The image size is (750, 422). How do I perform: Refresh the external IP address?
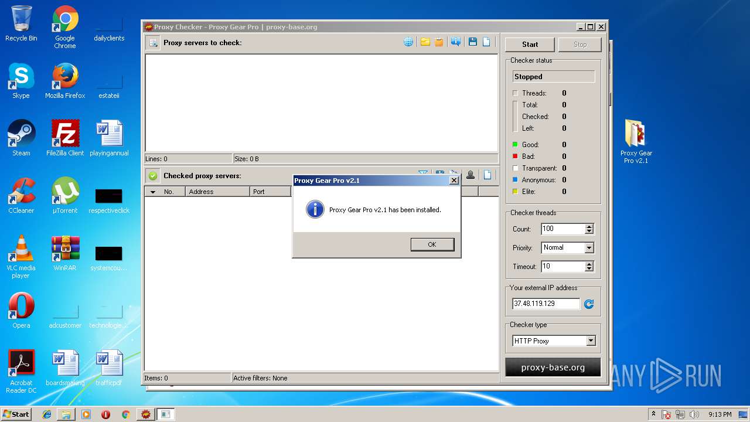[x=589, y=304]
